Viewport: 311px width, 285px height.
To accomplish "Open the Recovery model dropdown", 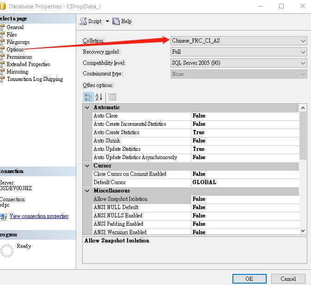I will click(239, 52).
